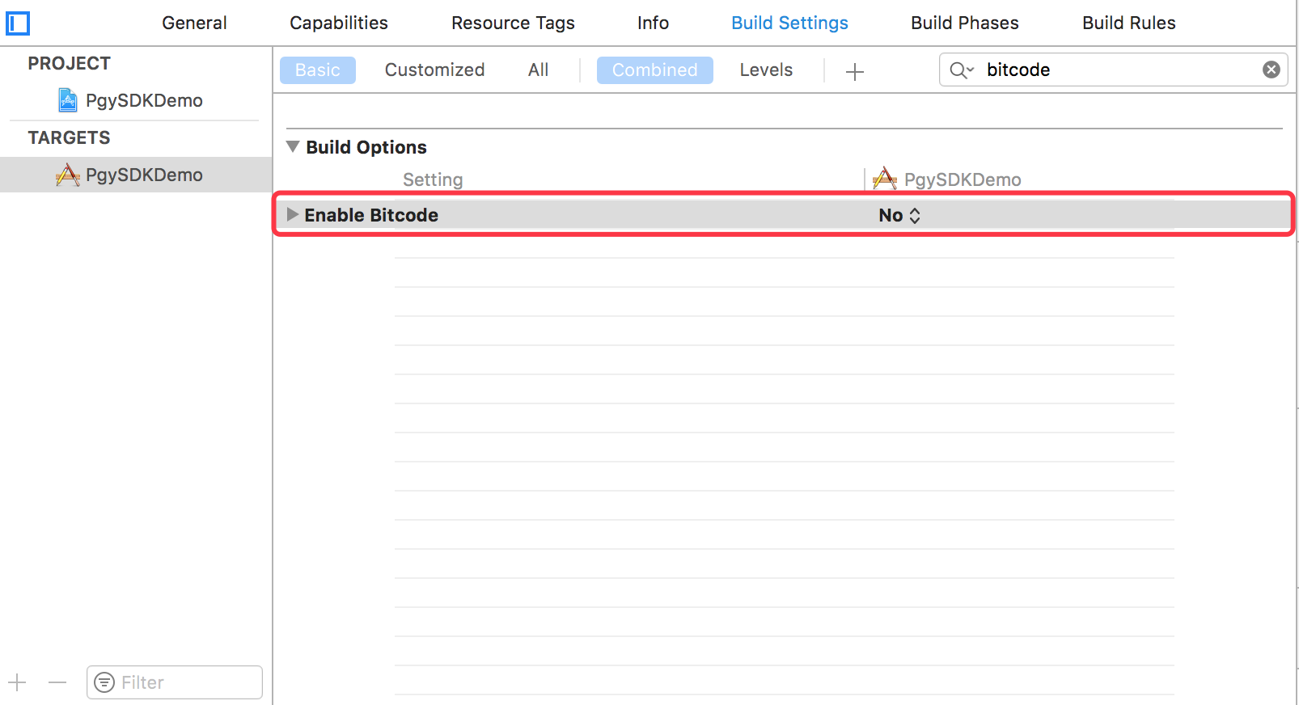Select the PgySDKDemo project file icon
The height and width of the screenshot is (705, 1299).
(x=68, y=100)
